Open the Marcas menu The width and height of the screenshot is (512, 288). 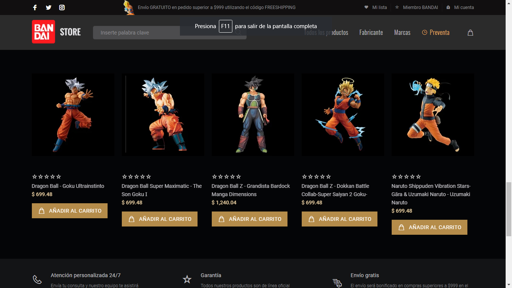pyautogui.click(x=402, y=33)
